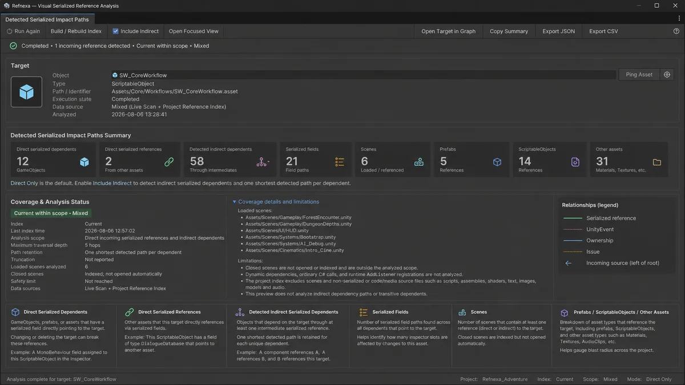Click the Ping Asset button

point(639,75)
